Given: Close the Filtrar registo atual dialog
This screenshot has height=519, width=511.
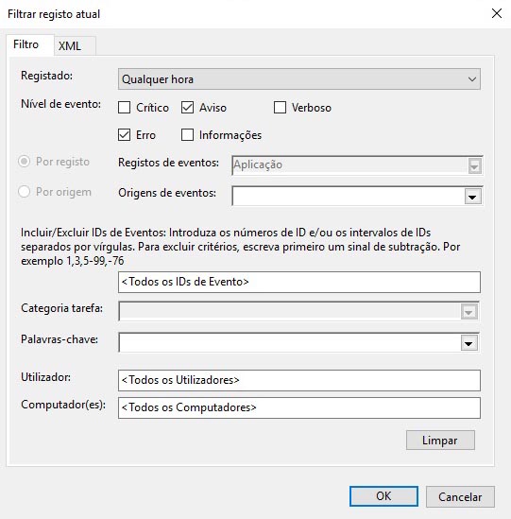Looking at the screenshot, I should point(497,13).
